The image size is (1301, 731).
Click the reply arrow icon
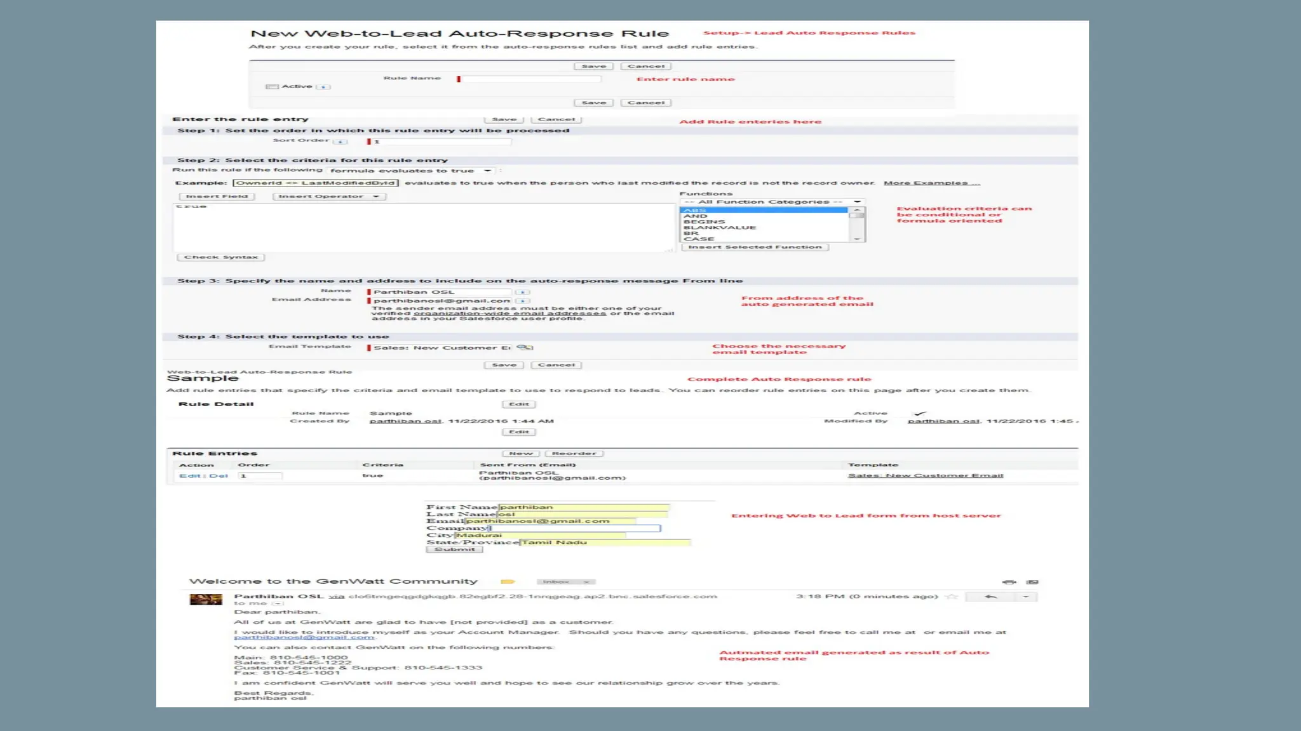pyautogui.click(x=990, y=596)
